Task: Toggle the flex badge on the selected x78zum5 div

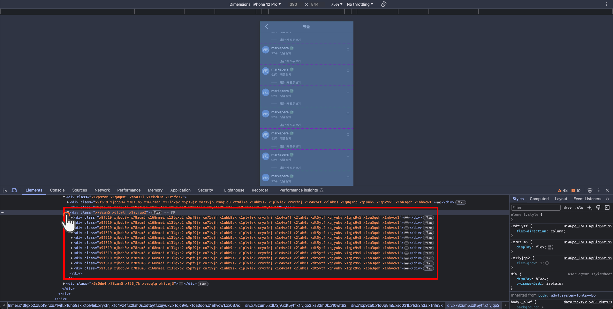Action: tap(157, 213)
